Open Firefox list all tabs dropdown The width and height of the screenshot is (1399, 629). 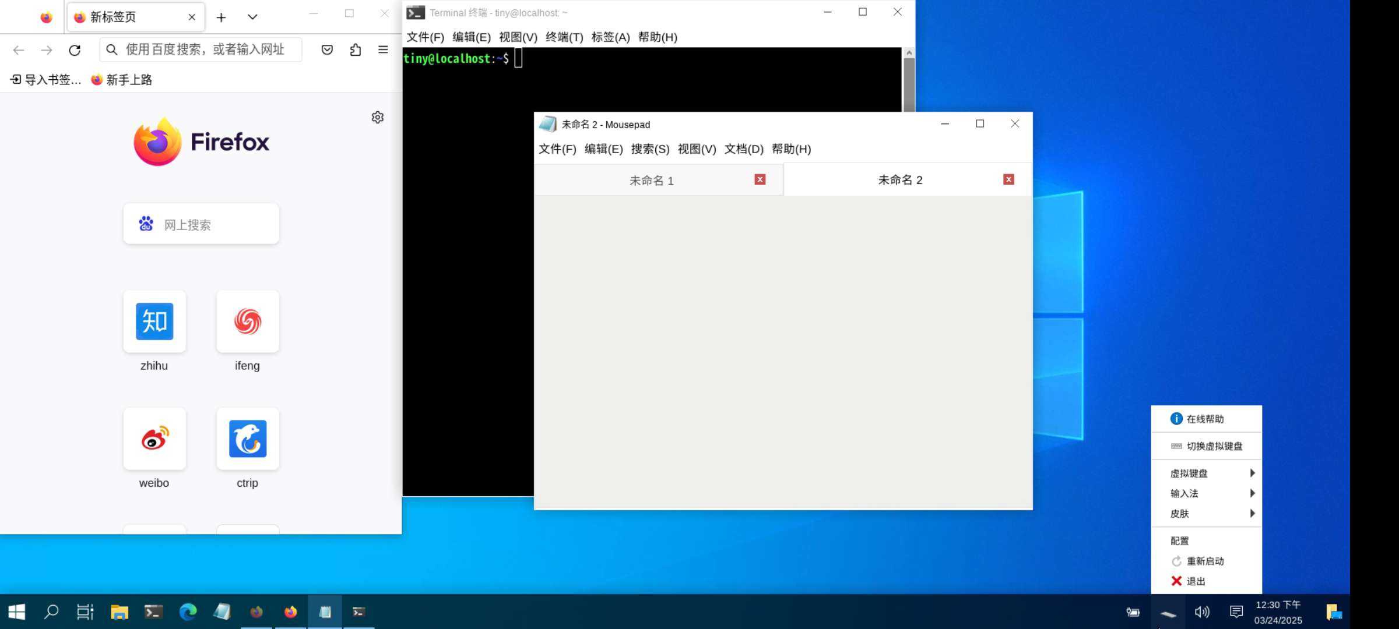coord(252,17)
